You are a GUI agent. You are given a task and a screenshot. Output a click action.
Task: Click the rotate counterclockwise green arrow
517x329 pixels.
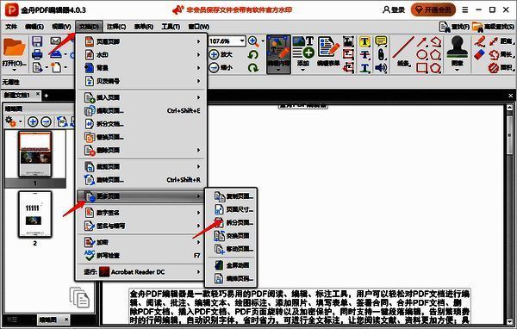point(252,54)
